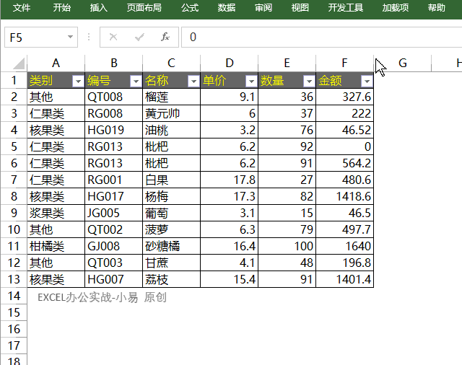Click the Name Box showing F5

tap(41, 37)
